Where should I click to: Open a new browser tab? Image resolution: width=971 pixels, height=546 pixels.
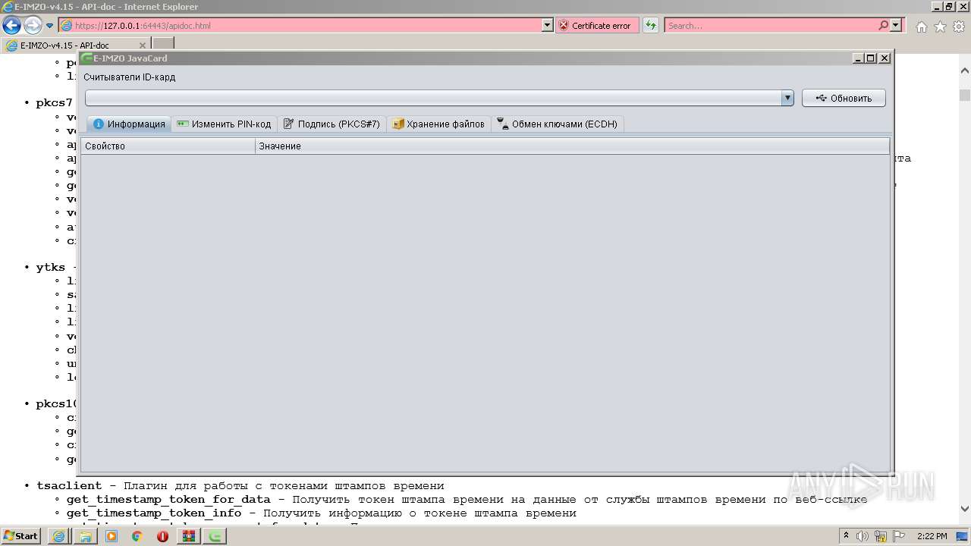(163, 44)
